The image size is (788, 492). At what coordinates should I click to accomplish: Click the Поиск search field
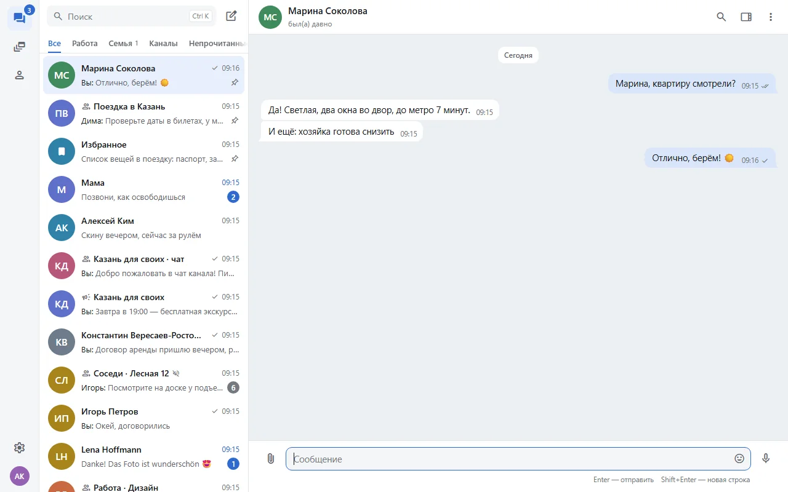coord(132,16)
